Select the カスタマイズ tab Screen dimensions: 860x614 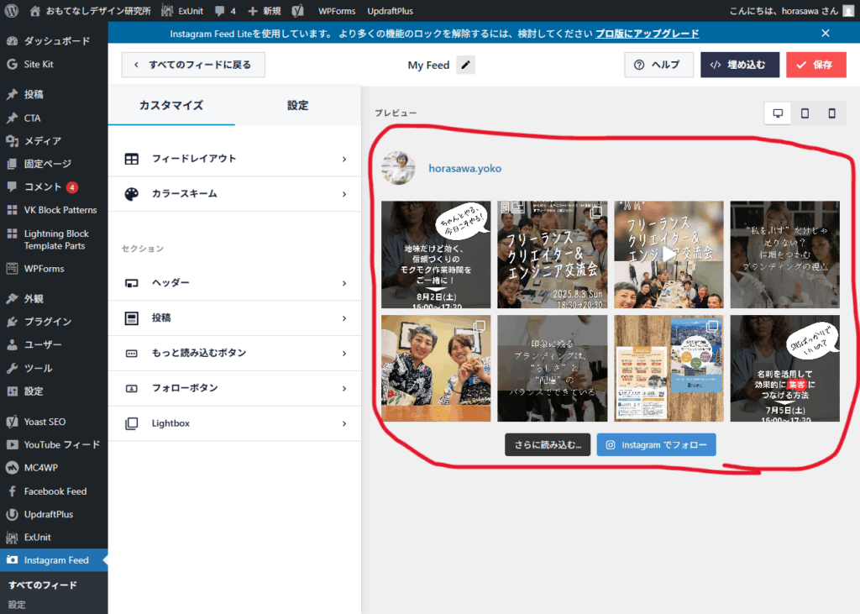pos(171,106)
